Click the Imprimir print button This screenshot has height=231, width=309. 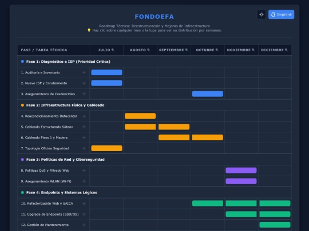point(281,14)
